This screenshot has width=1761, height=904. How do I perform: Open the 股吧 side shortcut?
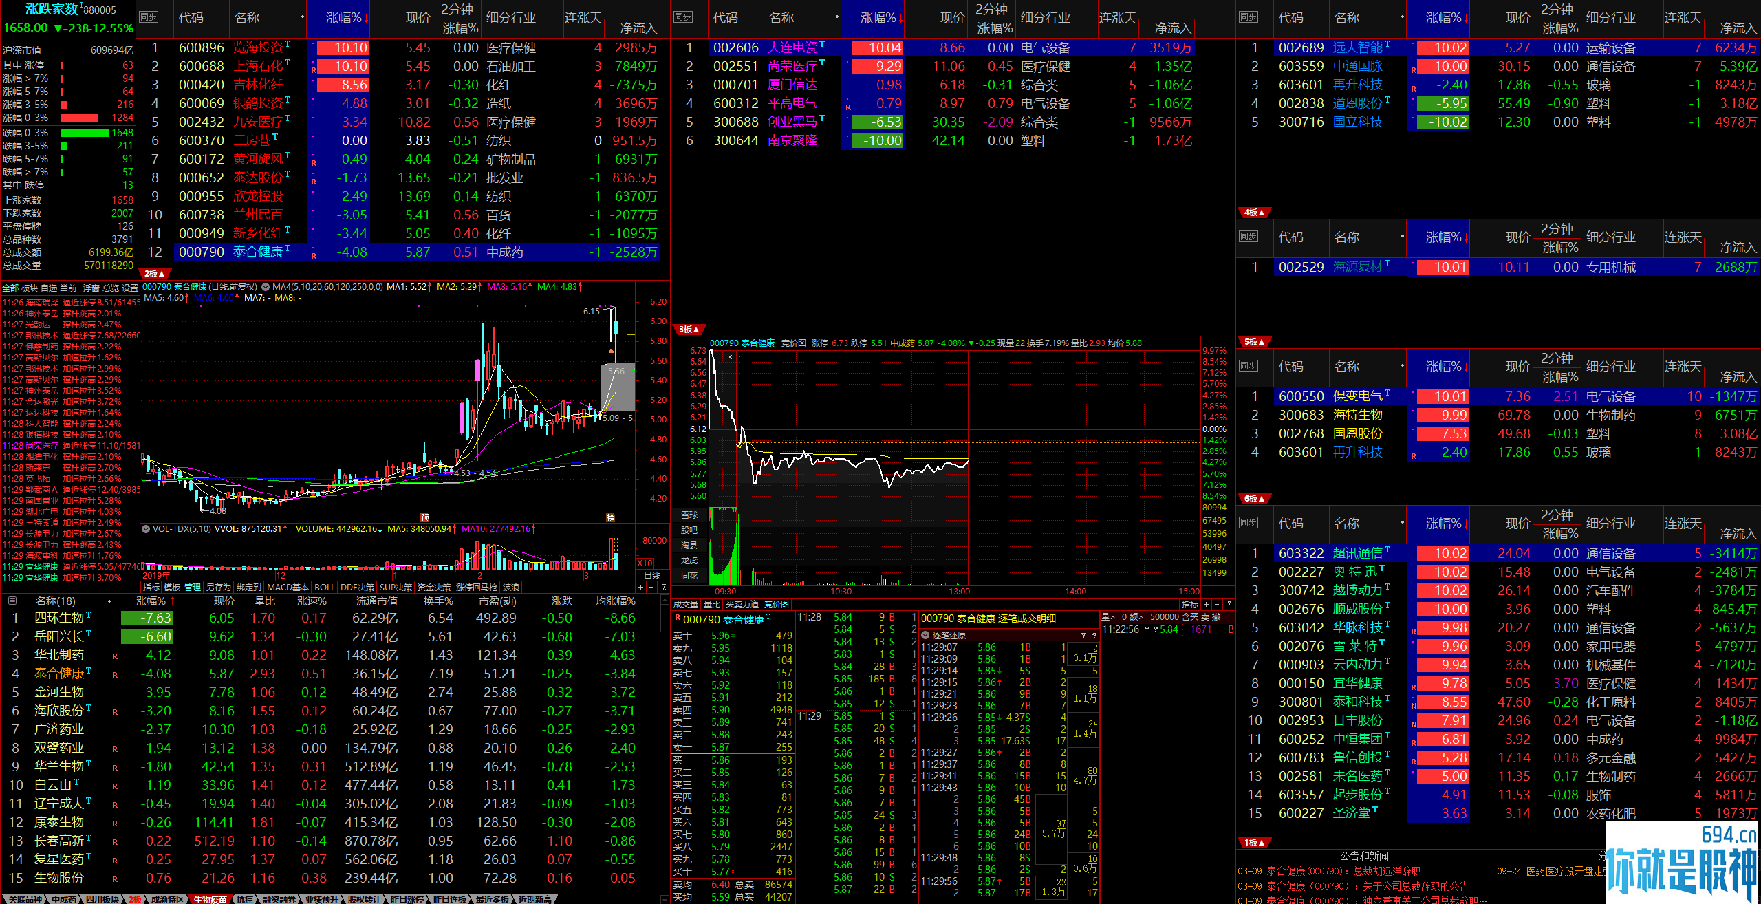point(689,530)
